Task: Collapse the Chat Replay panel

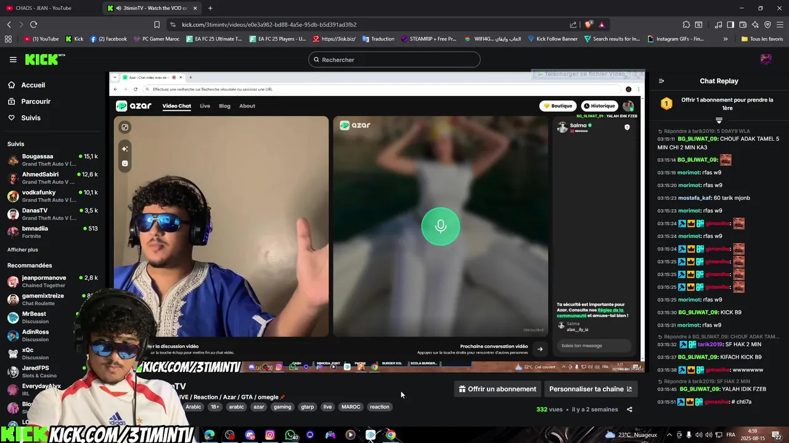Action: coord(661,81)
